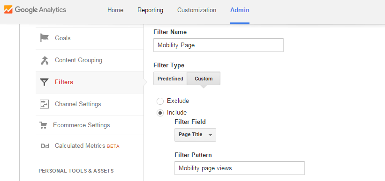The width and height of the screenshot is (385, 181).
Task: Open Ecommerce Settings link
Action: [82, 125]
